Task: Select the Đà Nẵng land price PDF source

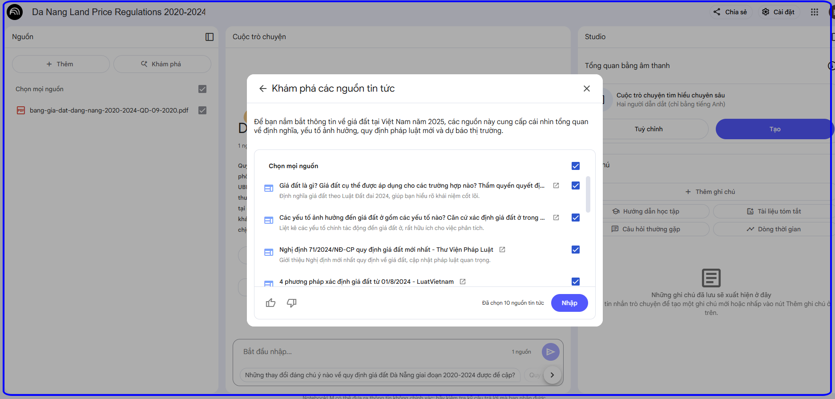Action: (109, 110)
